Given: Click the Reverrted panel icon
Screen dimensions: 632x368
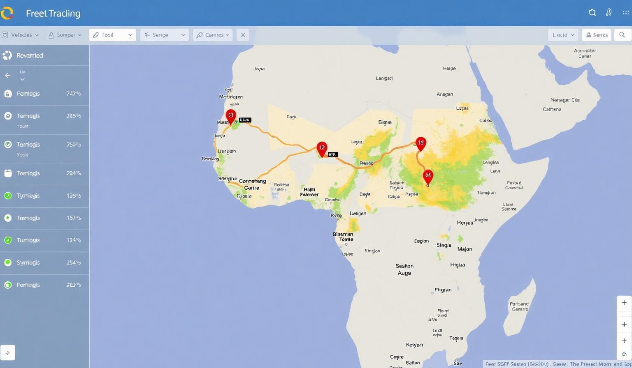Looking at the screenshot, I should 7,55.
